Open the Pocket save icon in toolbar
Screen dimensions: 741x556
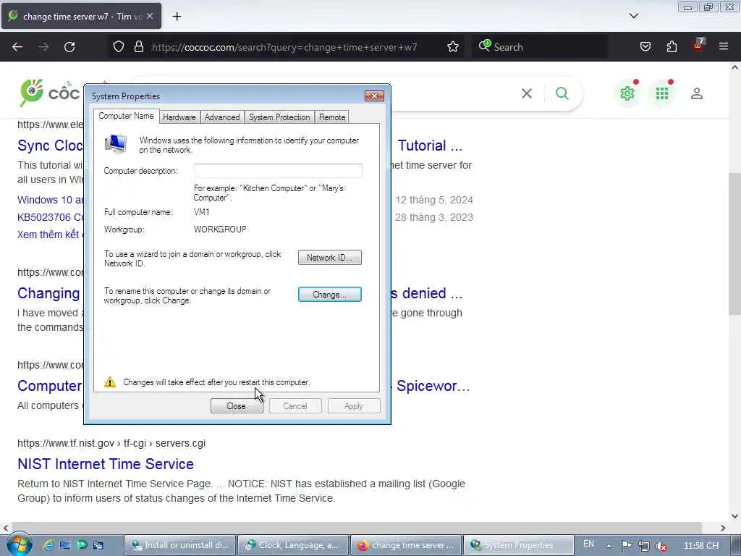[x=645, y=47]
